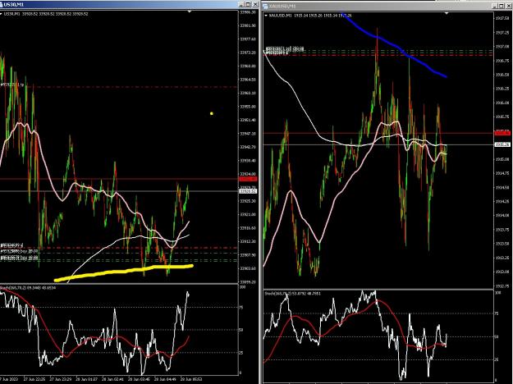
Task: Click the 27 Jun 22:25 time axis label
Action: pos(34,379)
